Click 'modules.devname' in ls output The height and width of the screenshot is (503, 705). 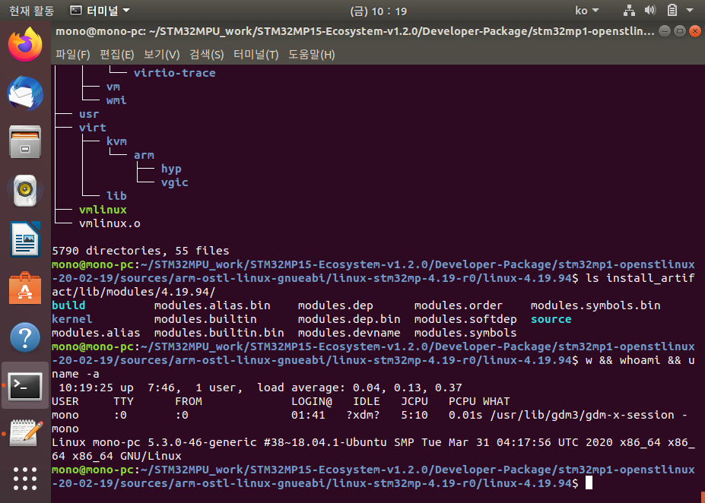point(349,333)
